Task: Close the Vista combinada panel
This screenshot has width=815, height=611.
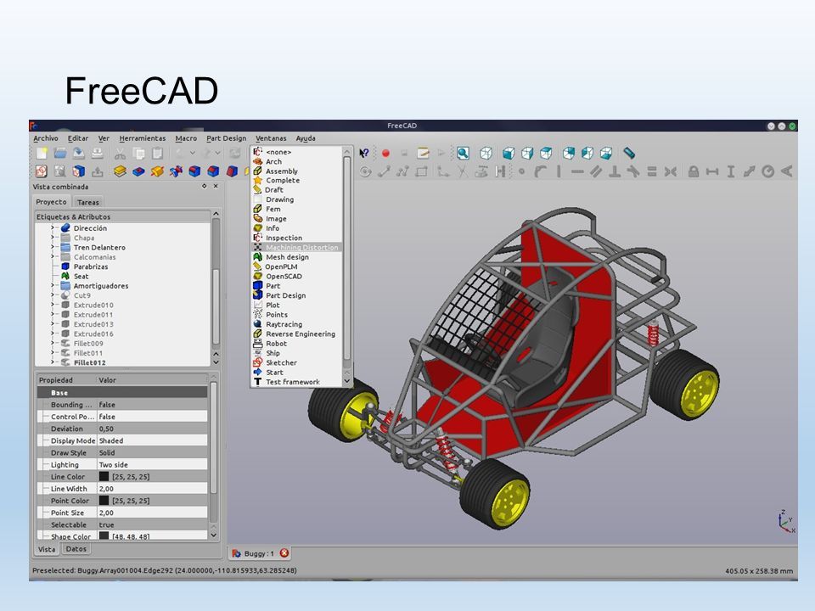Action: pos(216,186)
